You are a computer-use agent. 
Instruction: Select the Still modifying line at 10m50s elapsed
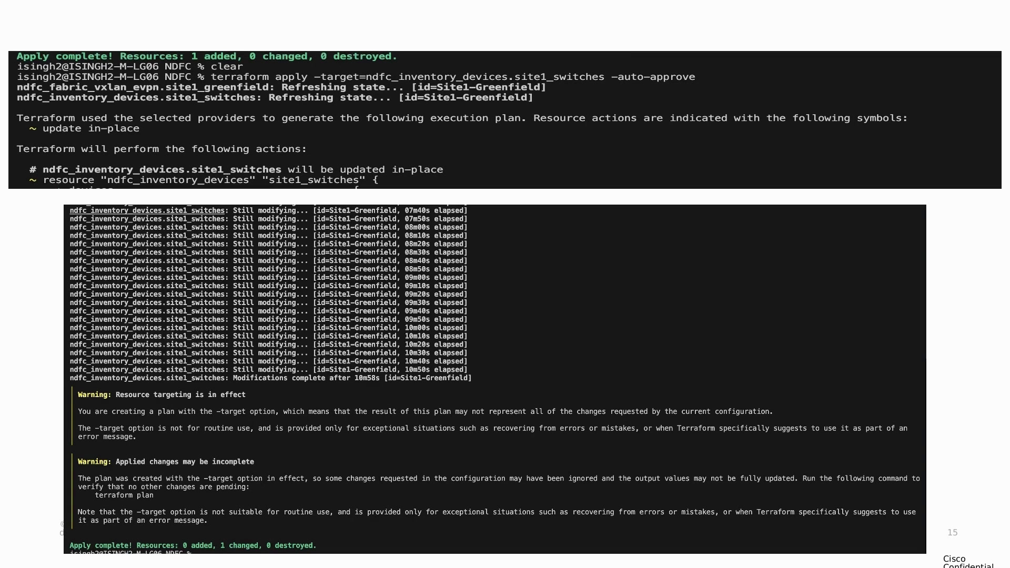(x=268, y=370)
